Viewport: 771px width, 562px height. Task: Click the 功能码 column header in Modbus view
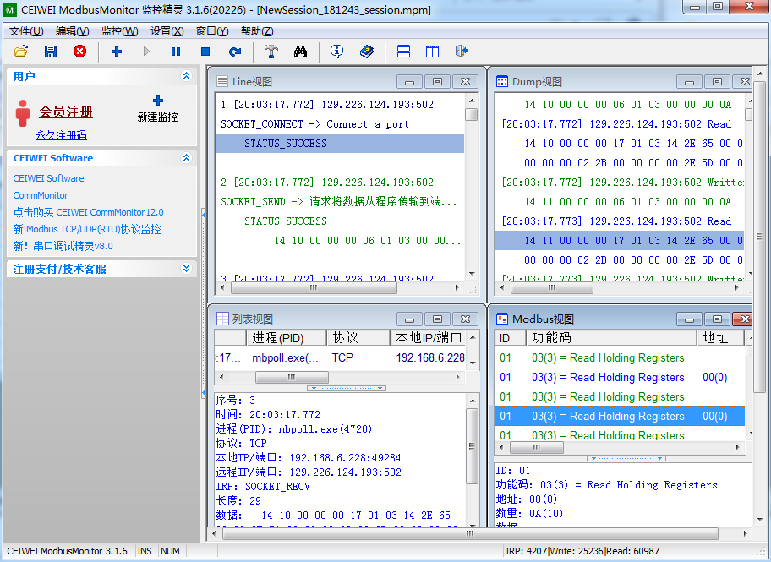(x=612, y=338)
